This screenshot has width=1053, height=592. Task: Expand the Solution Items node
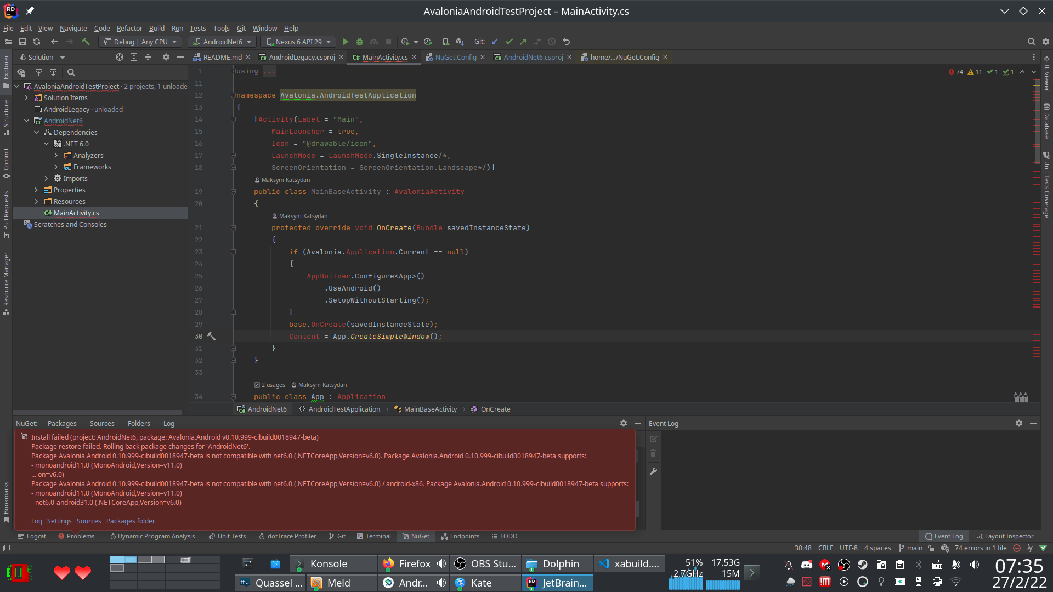[x=26, y=98]
